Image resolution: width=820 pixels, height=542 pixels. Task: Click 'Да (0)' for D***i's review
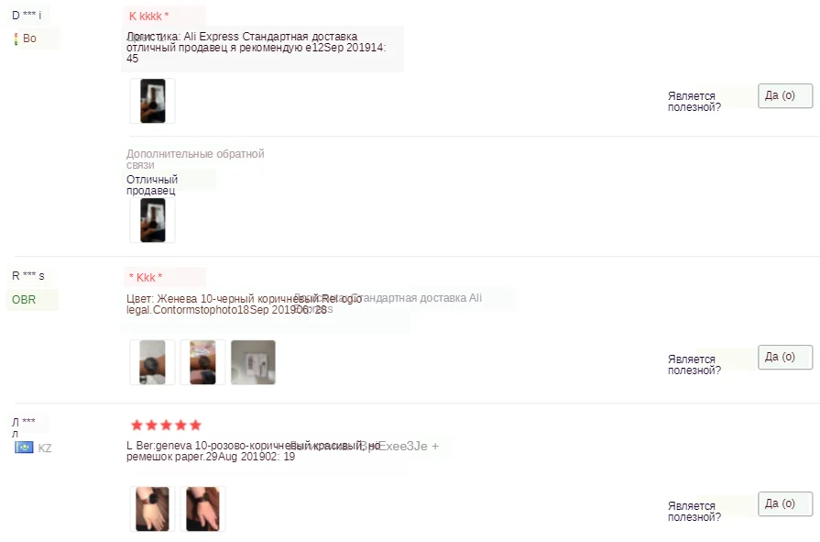(x=785, y=95)
